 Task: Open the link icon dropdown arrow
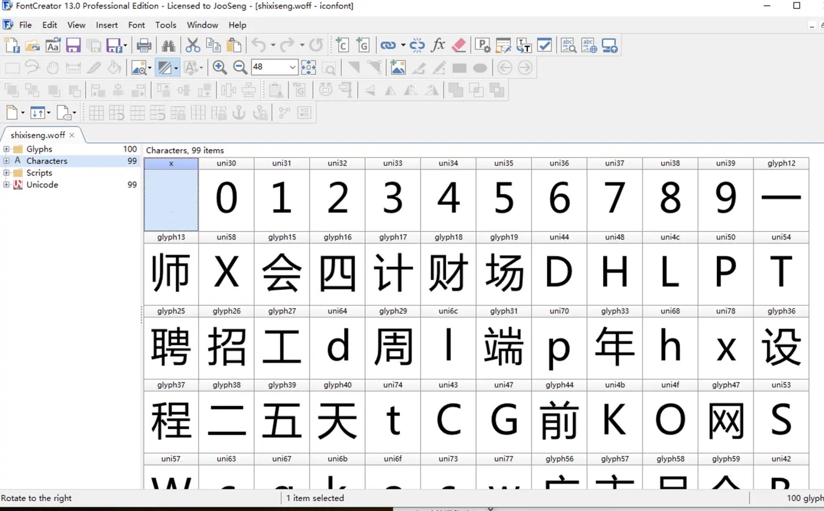tap(403, 46)
